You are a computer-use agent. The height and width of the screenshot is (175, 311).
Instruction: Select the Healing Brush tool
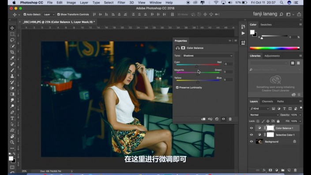(x=12, y=64)
